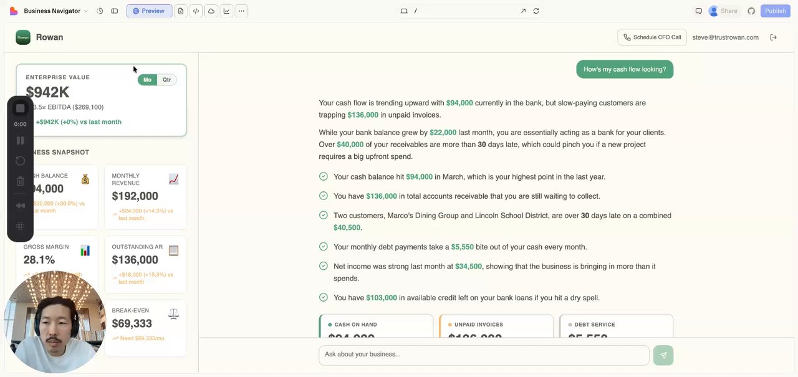Click the Share button
798x377 pixels.
pyautogui.click(x=723, y=11)
